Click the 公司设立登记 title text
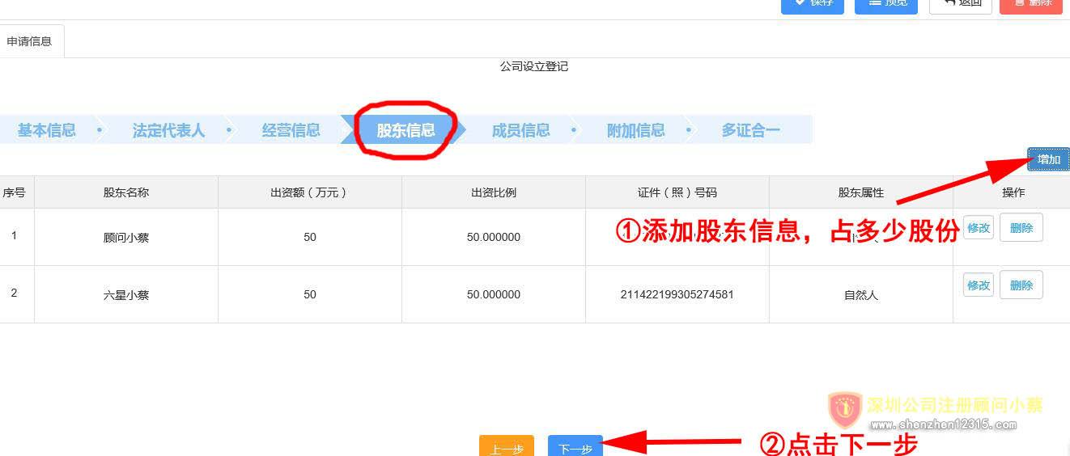Screen dimensions: 1070x456 (534, 66)
